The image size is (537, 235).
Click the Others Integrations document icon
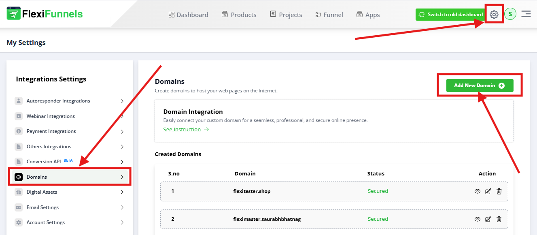[x=19, y=147]
